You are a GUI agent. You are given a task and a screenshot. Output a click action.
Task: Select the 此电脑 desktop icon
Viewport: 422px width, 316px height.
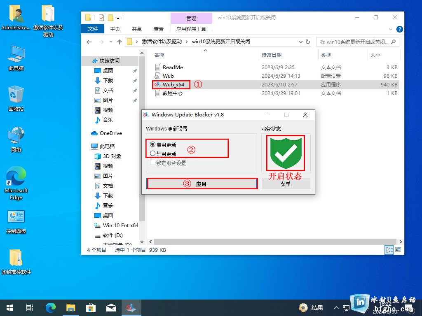[x=16, y=58]
